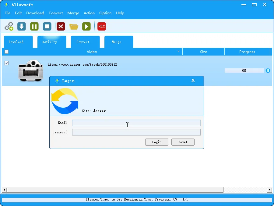
Task: Click the Allavsoft logo in the title bar
Action: pos(6,5)
